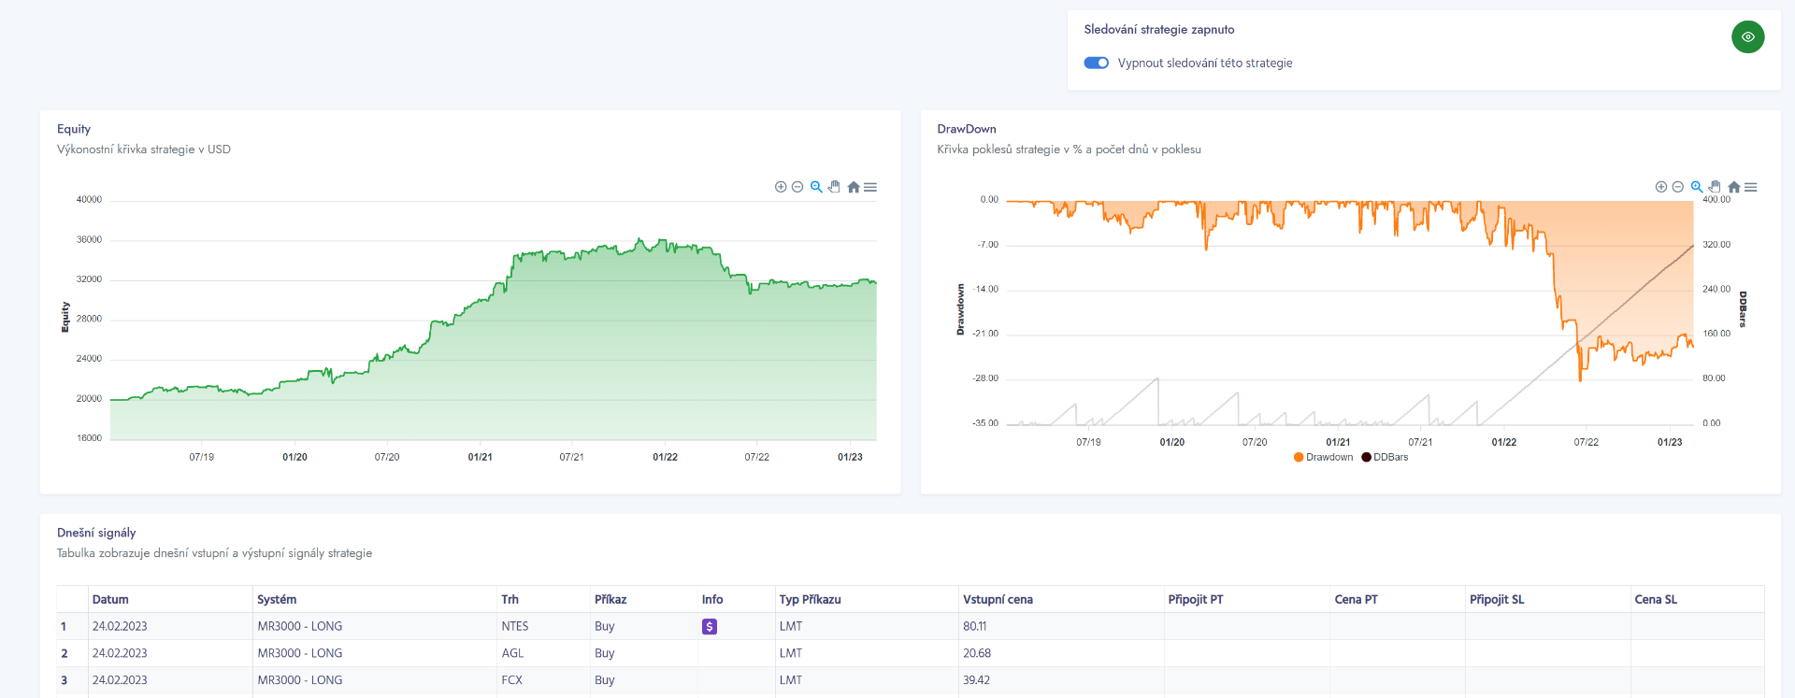Open the DrawDown chart hamburger menu
The height and width of the screenshot is (698, 1795).
point(1751,187)
